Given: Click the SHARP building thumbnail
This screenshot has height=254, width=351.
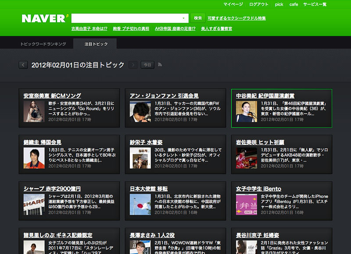Looking at the screenshot, I should (34, 204).
